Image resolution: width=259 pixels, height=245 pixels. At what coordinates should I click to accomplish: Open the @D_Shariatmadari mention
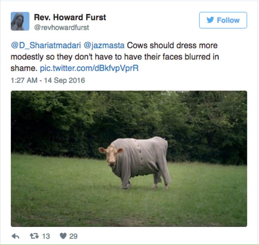(46, 45)
